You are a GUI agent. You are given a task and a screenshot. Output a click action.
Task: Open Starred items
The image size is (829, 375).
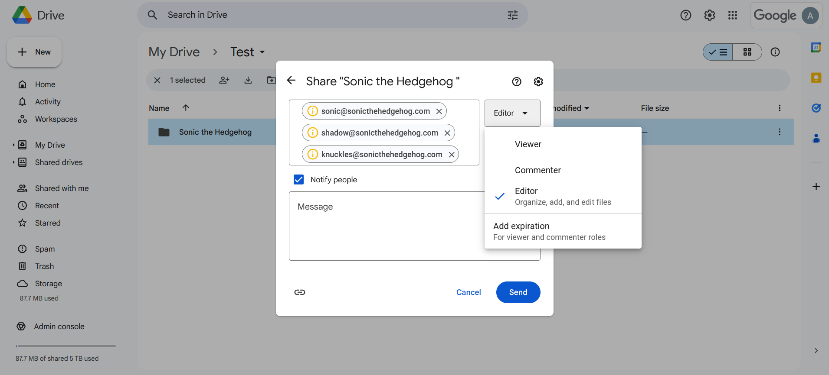tap(48, 223)
